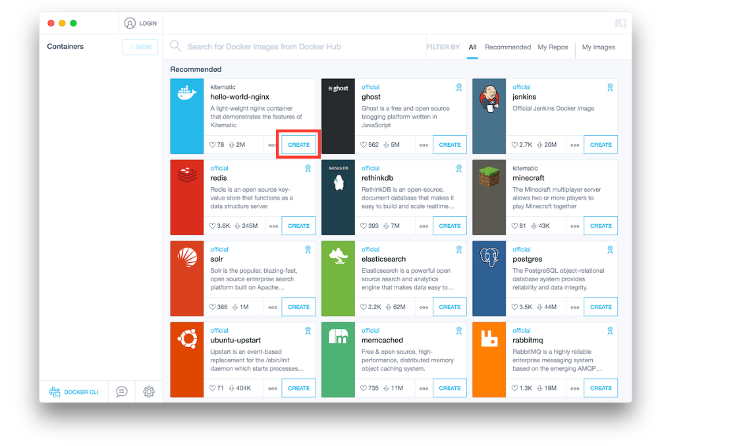Image resolution: width=743 pixels, height=446 pixels.
Task: Open the Docker CLI terminal icon
Action: tap(55, 392)
